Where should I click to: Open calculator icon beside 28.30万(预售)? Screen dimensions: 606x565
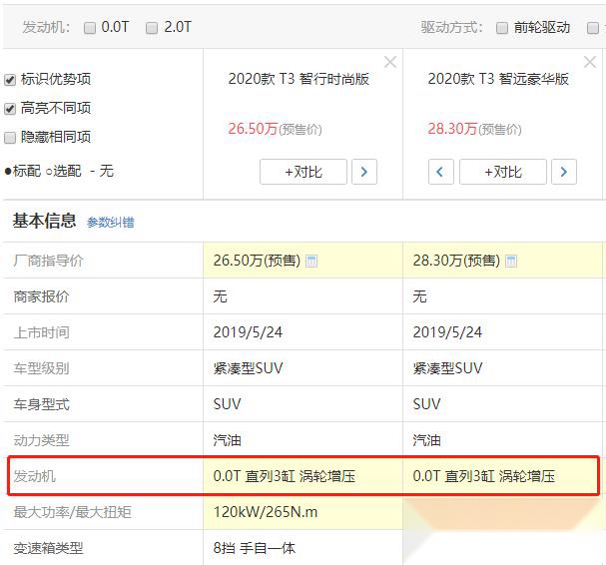(x=511, y=262)
